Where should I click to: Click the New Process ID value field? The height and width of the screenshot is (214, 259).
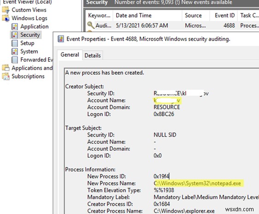(162, 176)
